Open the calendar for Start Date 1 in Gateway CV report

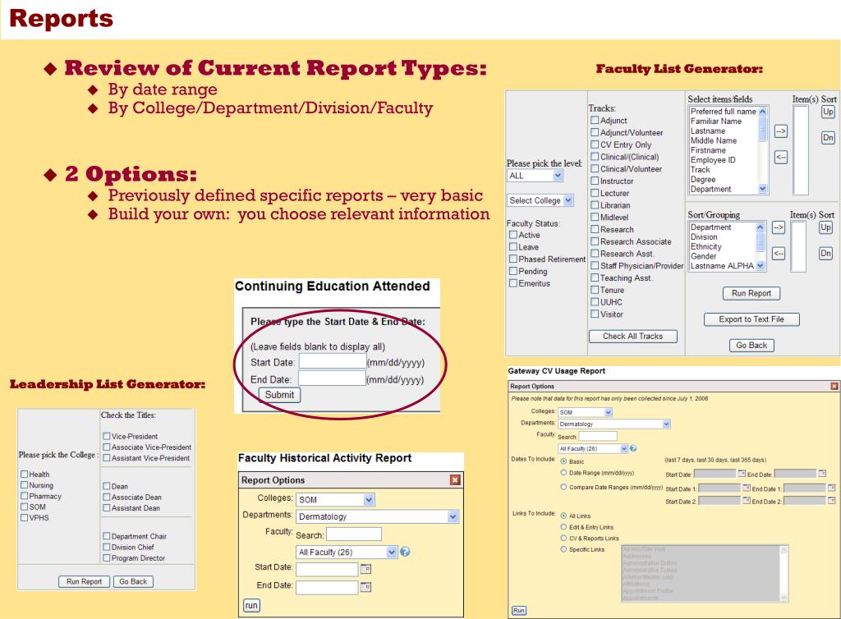click(x=746, y=488)
